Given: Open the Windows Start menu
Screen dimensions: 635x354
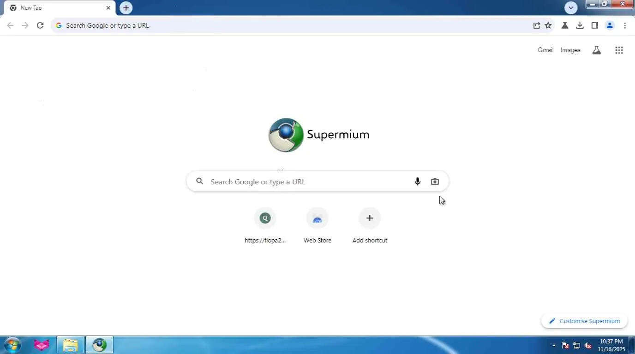Looking at the screenshot, I should click(x=12, y=345).
